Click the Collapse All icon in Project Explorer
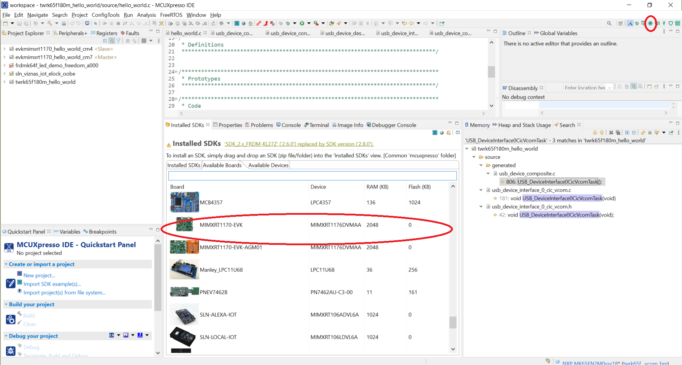682x365 pixels. 105,41
